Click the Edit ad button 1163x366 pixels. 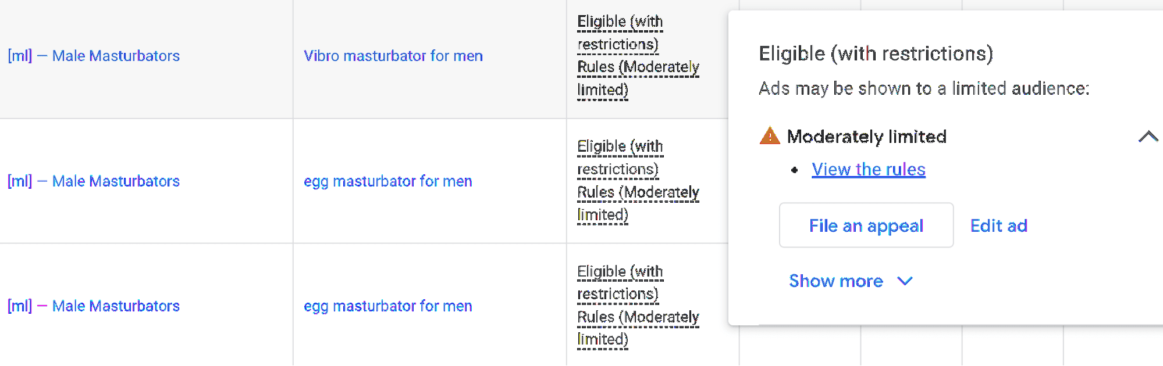click(x=998, y=225)
